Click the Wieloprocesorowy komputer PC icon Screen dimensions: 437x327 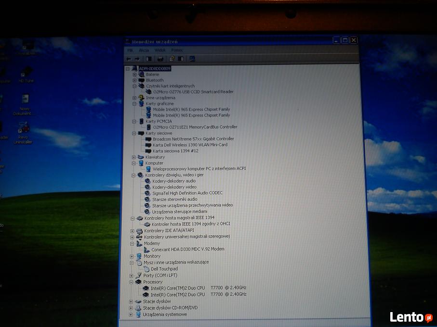pos(148,169)
